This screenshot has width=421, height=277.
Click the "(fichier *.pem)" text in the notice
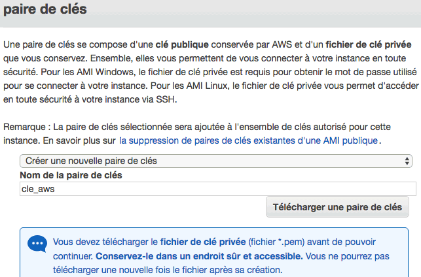(276, 242)
